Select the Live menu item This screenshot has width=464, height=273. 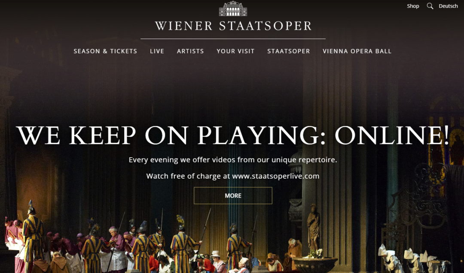tap(157, 51)
